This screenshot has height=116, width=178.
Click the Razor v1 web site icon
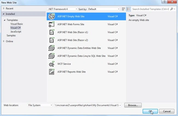click(52, 32)
